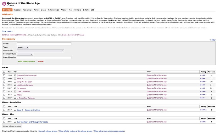
Task: Switch to the Recordings tab
Action: tap(27, 10)
